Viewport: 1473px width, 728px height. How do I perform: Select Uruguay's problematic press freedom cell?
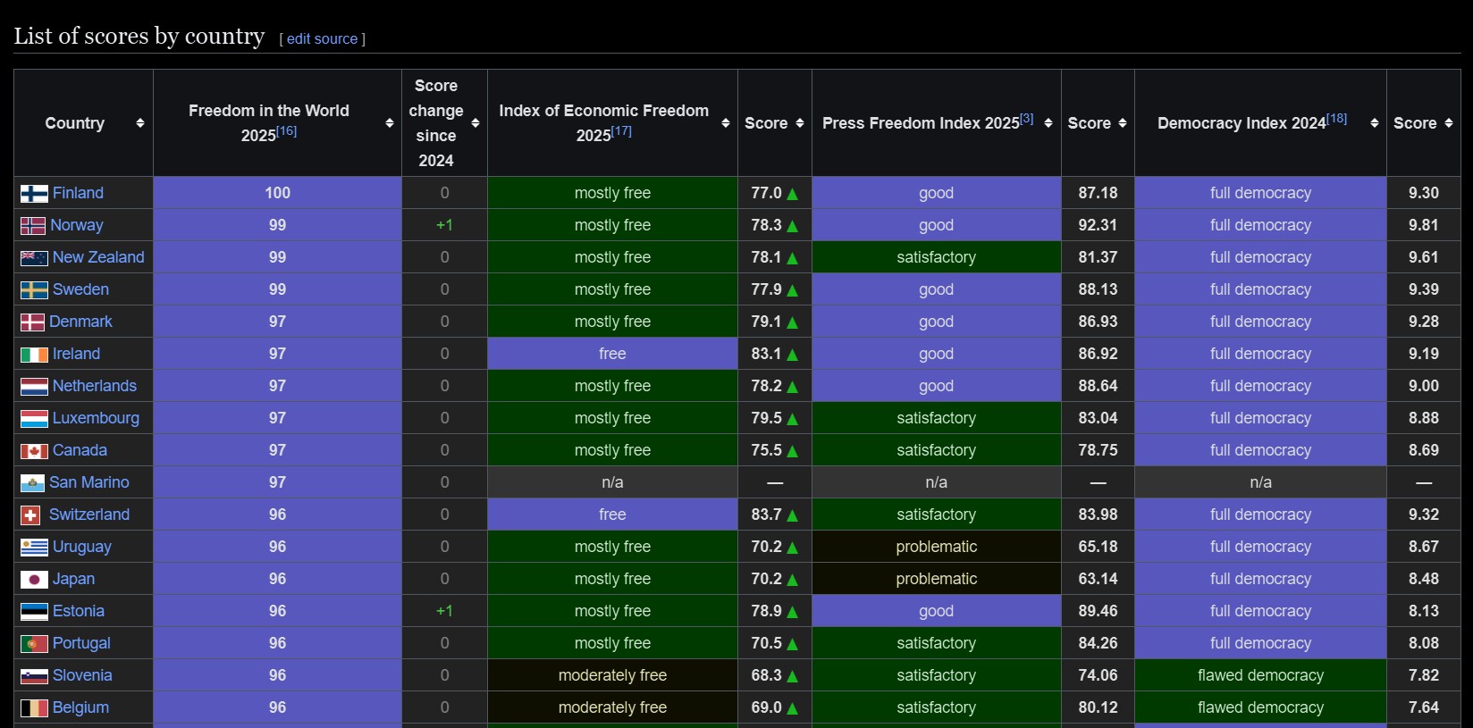[x=937, y=547]
